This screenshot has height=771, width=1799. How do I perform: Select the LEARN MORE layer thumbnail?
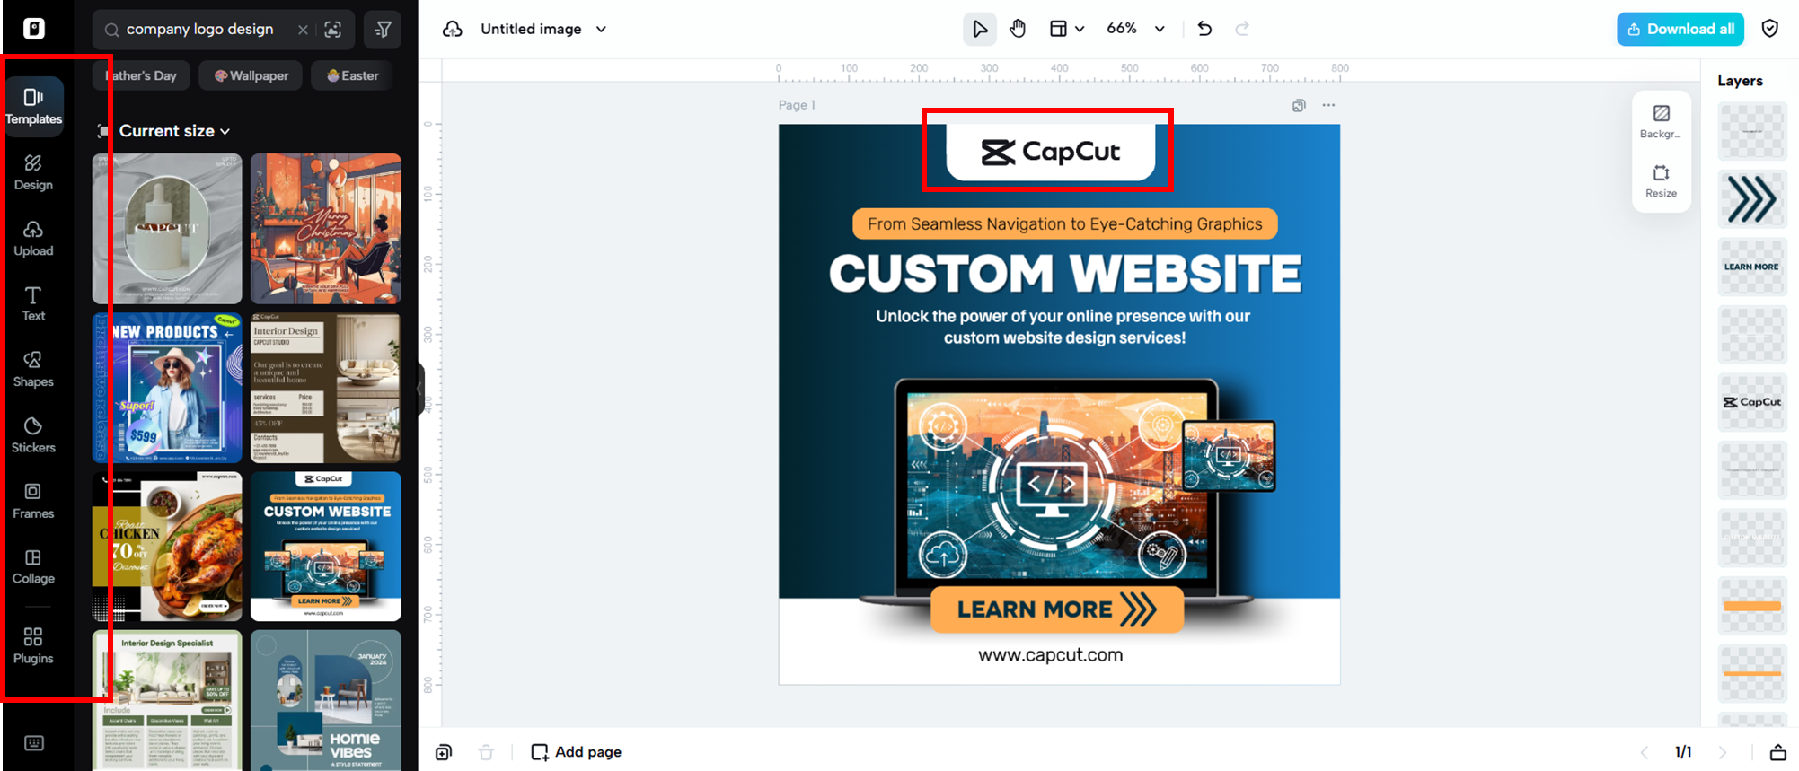[1752, 267]
